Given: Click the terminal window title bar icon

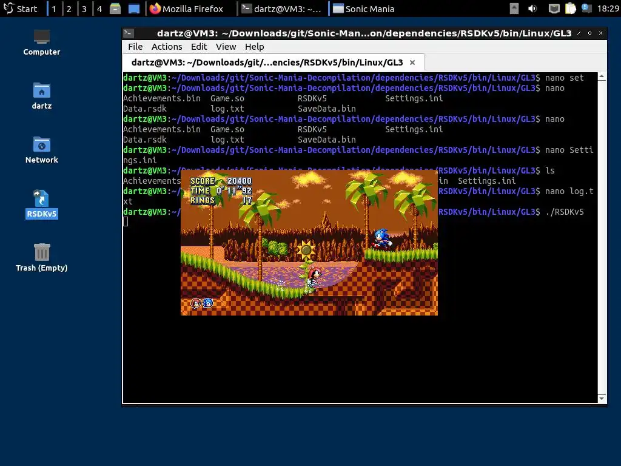Looking at the screenshot, I should pos(129,33).
